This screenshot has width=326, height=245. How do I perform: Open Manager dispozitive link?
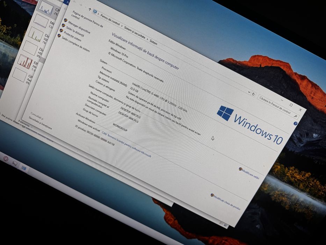click(79, 27)
